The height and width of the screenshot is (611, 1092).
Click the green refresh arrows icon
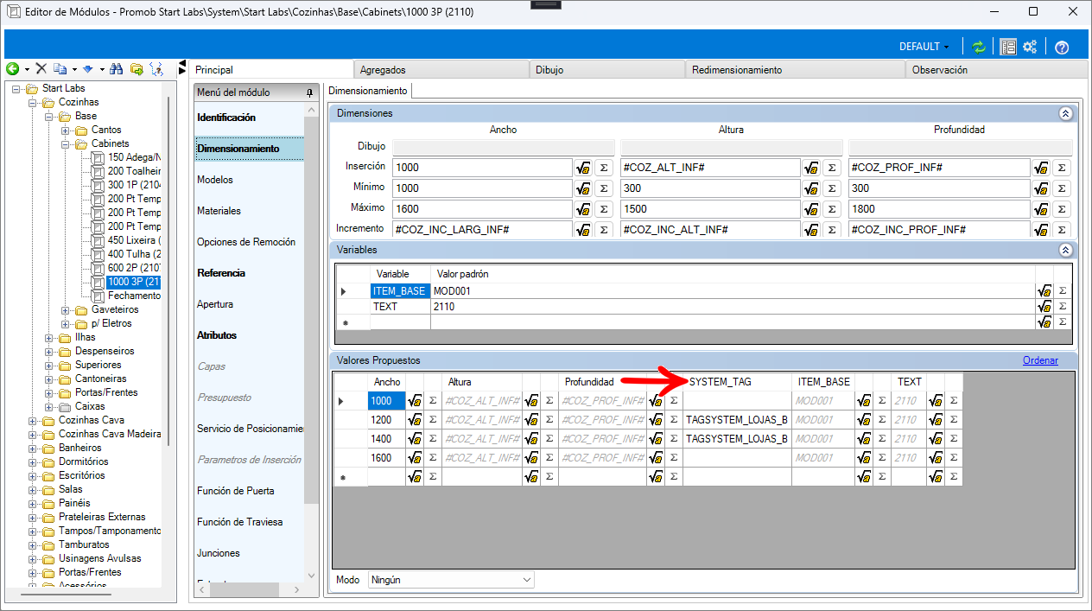[979, 48]
